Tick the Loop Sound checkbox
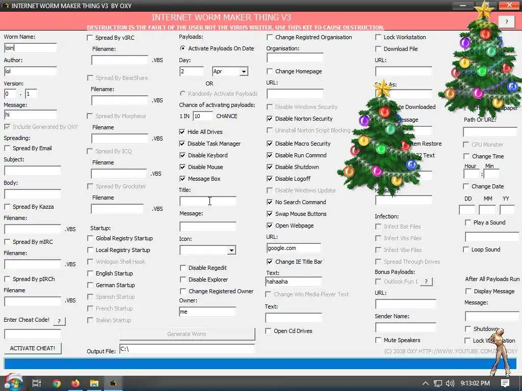The image size is (522, 391). tap(466, 249)
